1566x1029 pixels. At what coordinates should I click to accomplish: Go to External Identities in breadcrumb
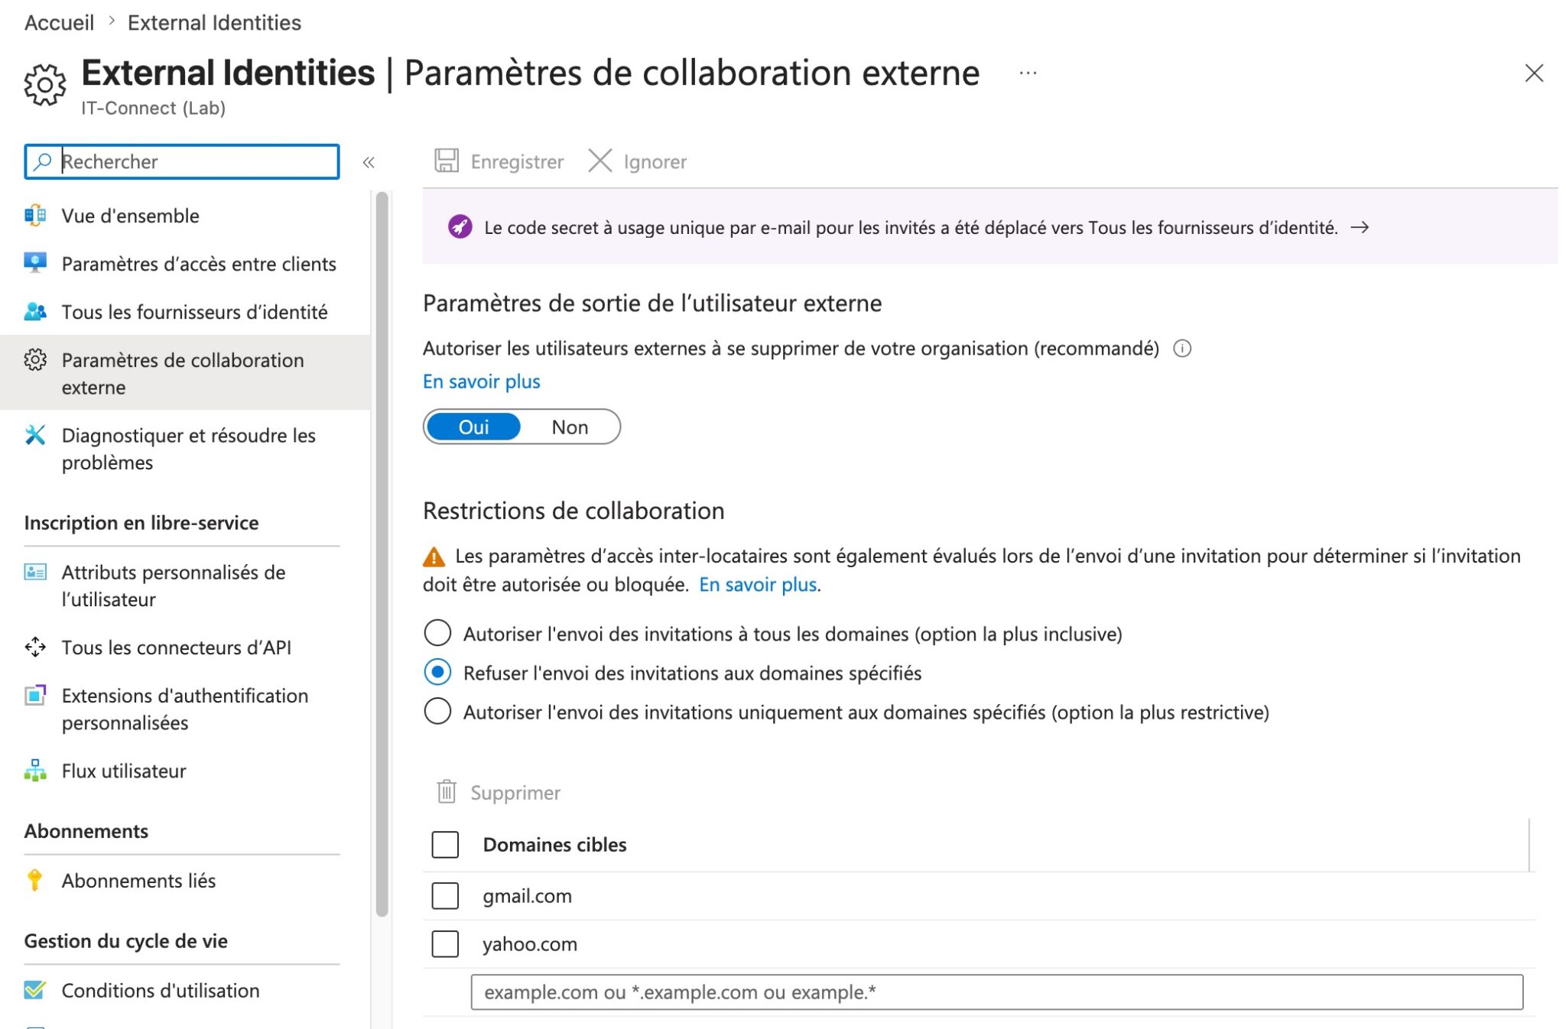pos(214,22)
